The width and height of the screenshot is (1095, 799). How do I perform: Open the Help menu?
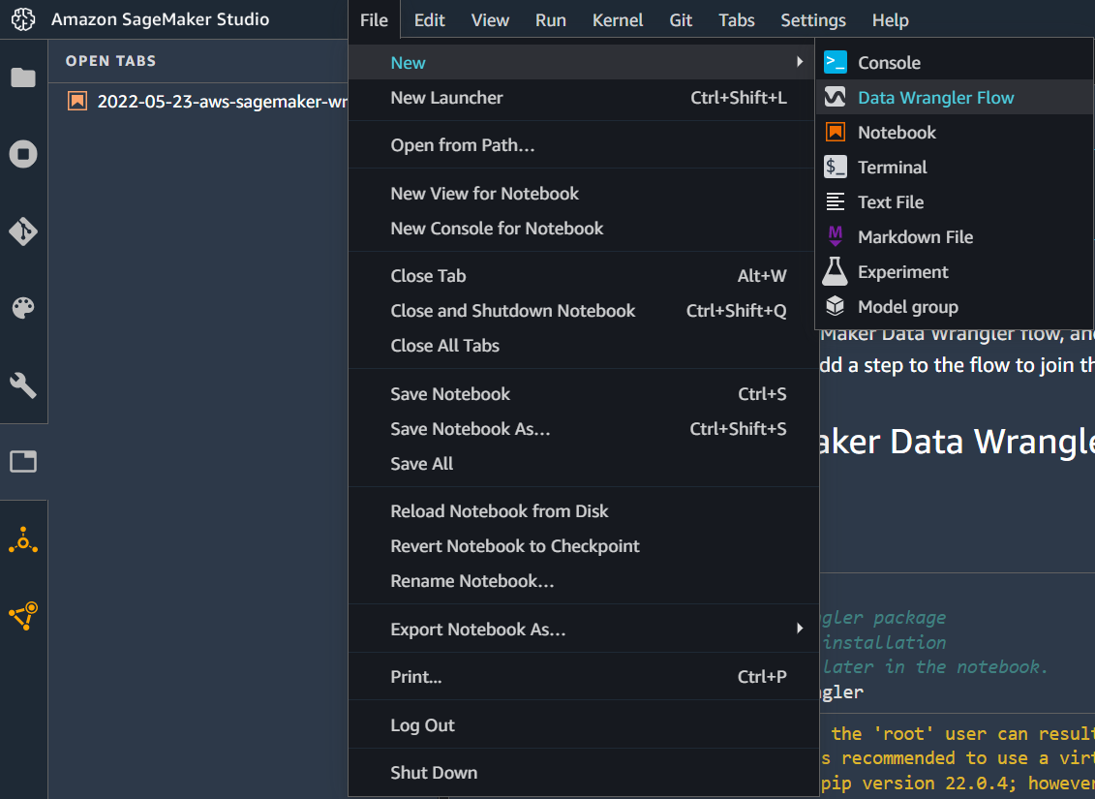891,20
